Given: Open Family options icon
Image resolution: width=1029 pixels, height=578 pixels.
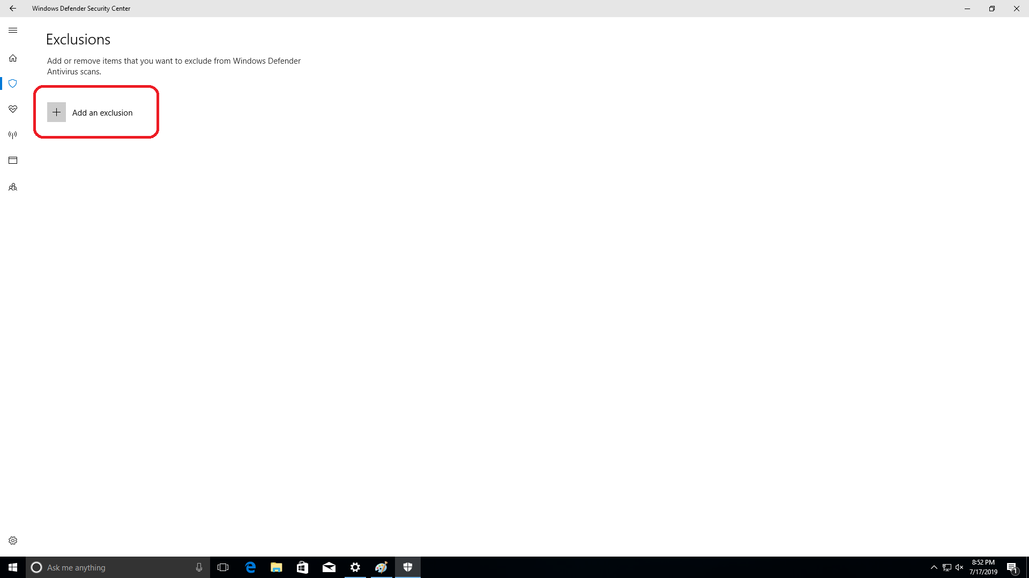Looking at the screenshot, I should click(13, 187).
